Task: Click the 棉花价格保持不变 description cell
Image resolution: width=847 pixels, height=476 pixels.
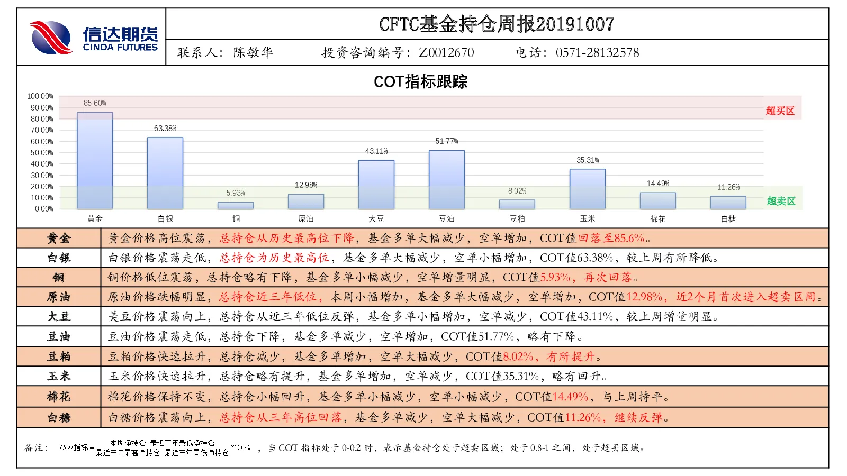Action: (465, 397)
